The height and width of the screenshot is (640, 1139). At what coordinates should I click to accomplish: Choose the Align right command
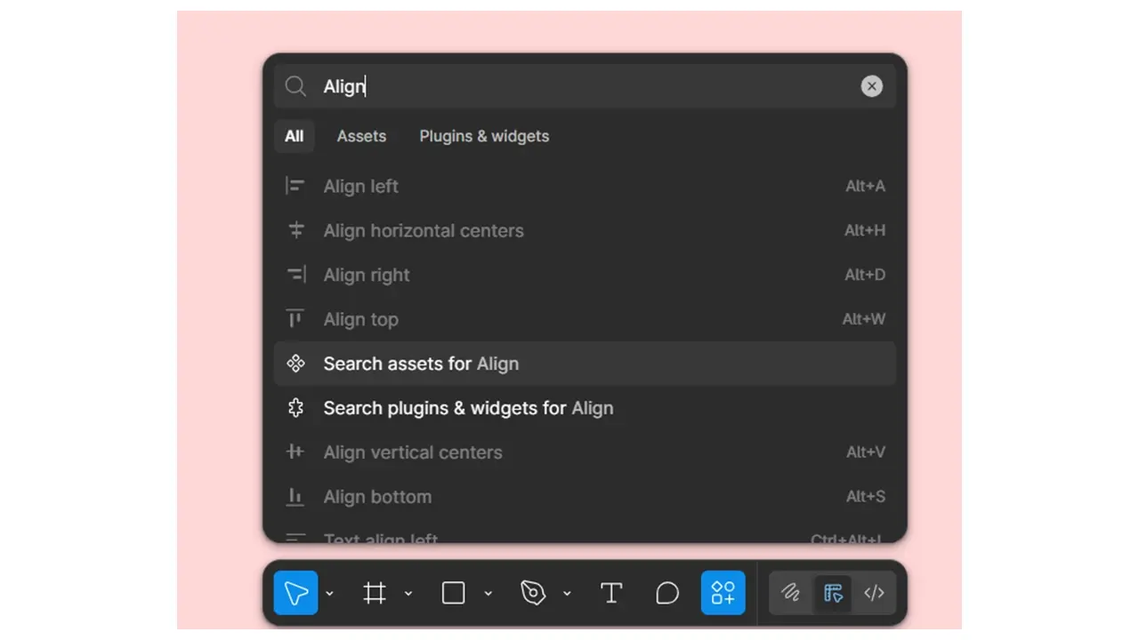pos(585,275)
